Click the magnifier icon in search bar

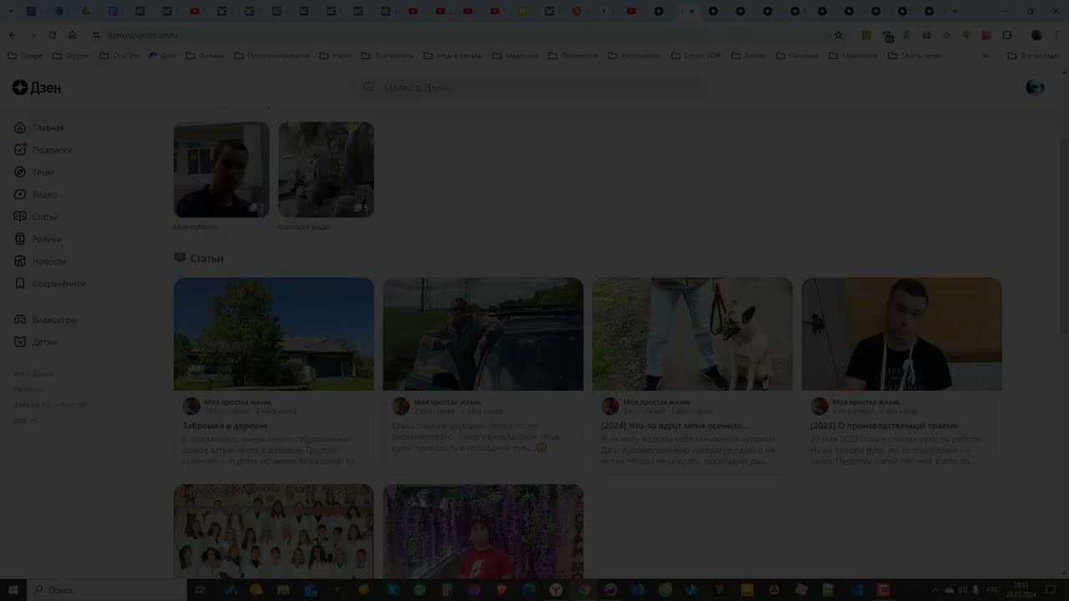(x=368, y=88)
